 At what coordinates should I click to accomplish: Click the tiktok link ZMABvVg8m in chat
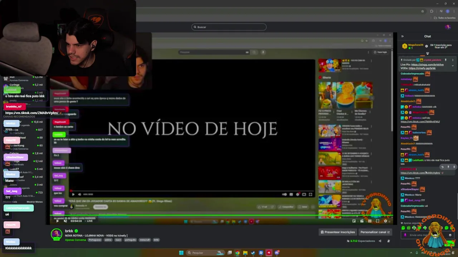point(420,173)
